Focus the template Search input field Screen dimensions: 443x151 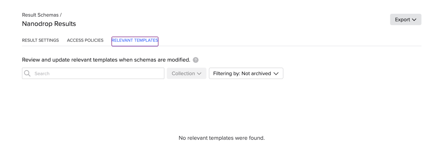coord(97,74)
